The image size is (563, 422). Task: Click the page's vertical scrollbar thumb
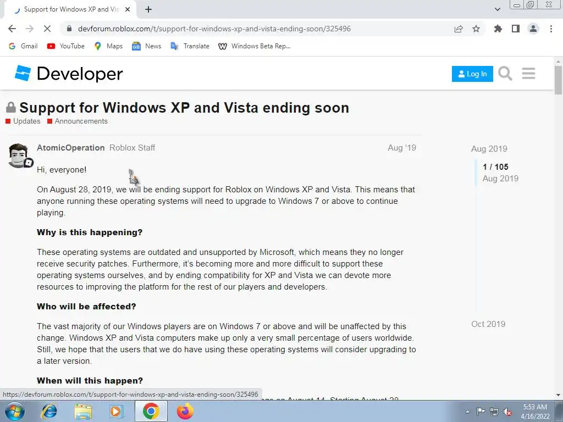click(559, 80)
